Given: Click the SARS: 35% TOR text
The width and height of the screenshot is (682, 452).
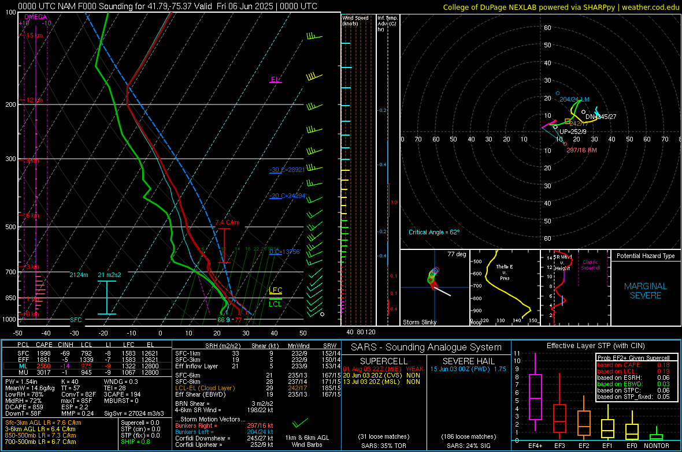Looking at the screenshot, I should 383,446.
